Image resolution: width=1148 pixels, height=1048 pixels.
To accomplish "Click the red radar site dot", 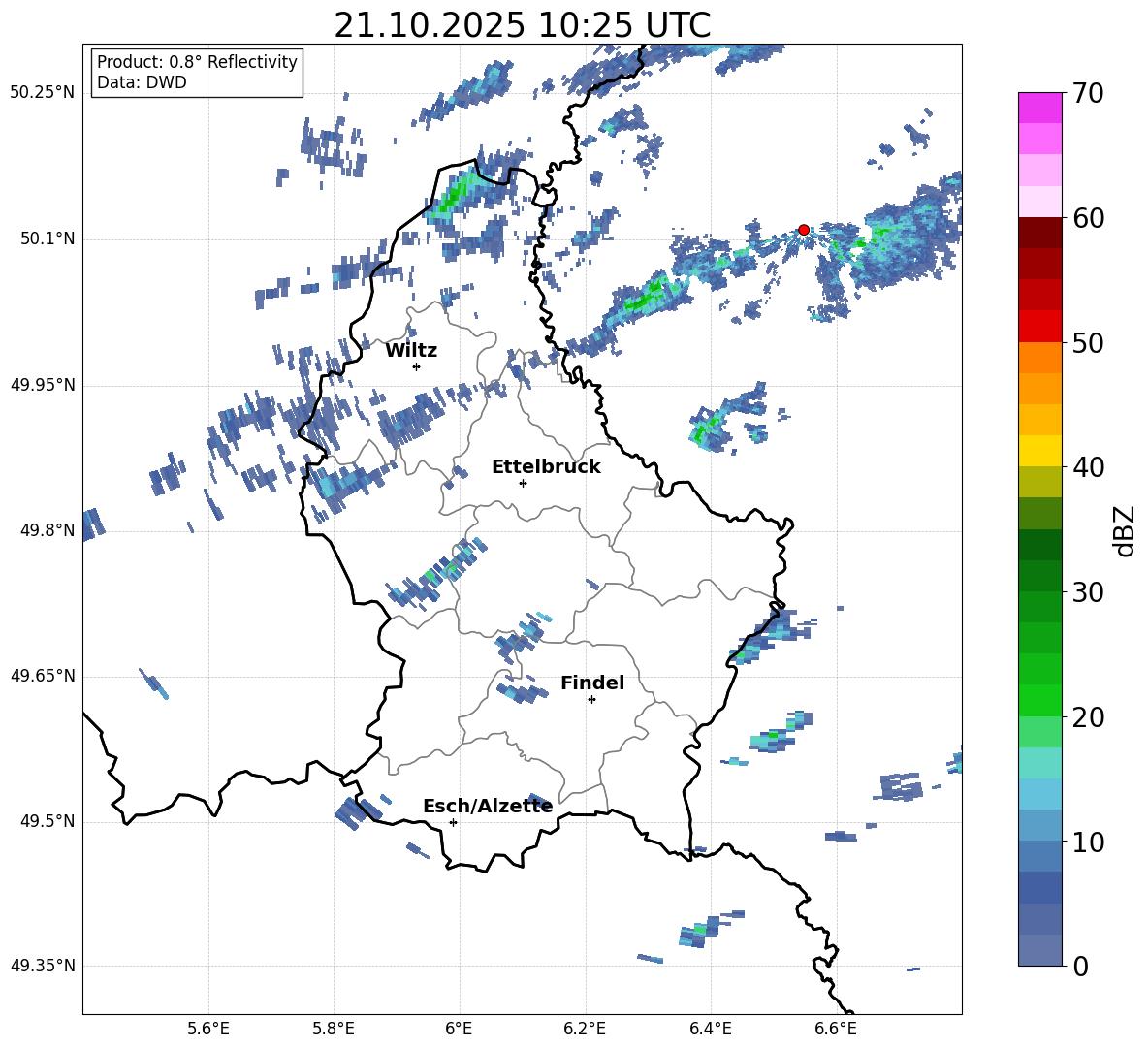I will [x=803, y=230].
